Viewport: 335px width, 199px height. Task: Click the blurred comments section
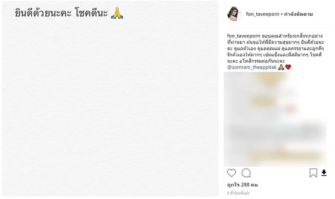[x=275, y=119]
